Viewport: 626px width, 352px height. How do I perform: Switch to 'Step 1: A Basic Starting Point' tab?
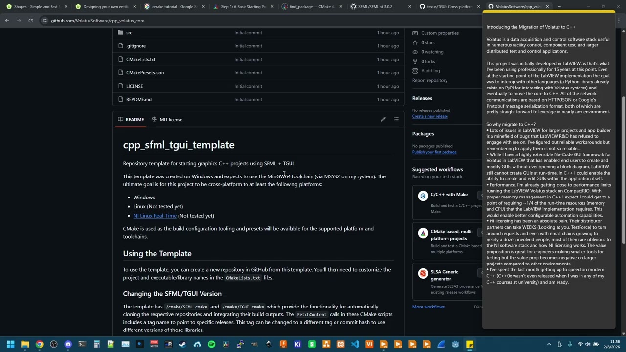243,7
